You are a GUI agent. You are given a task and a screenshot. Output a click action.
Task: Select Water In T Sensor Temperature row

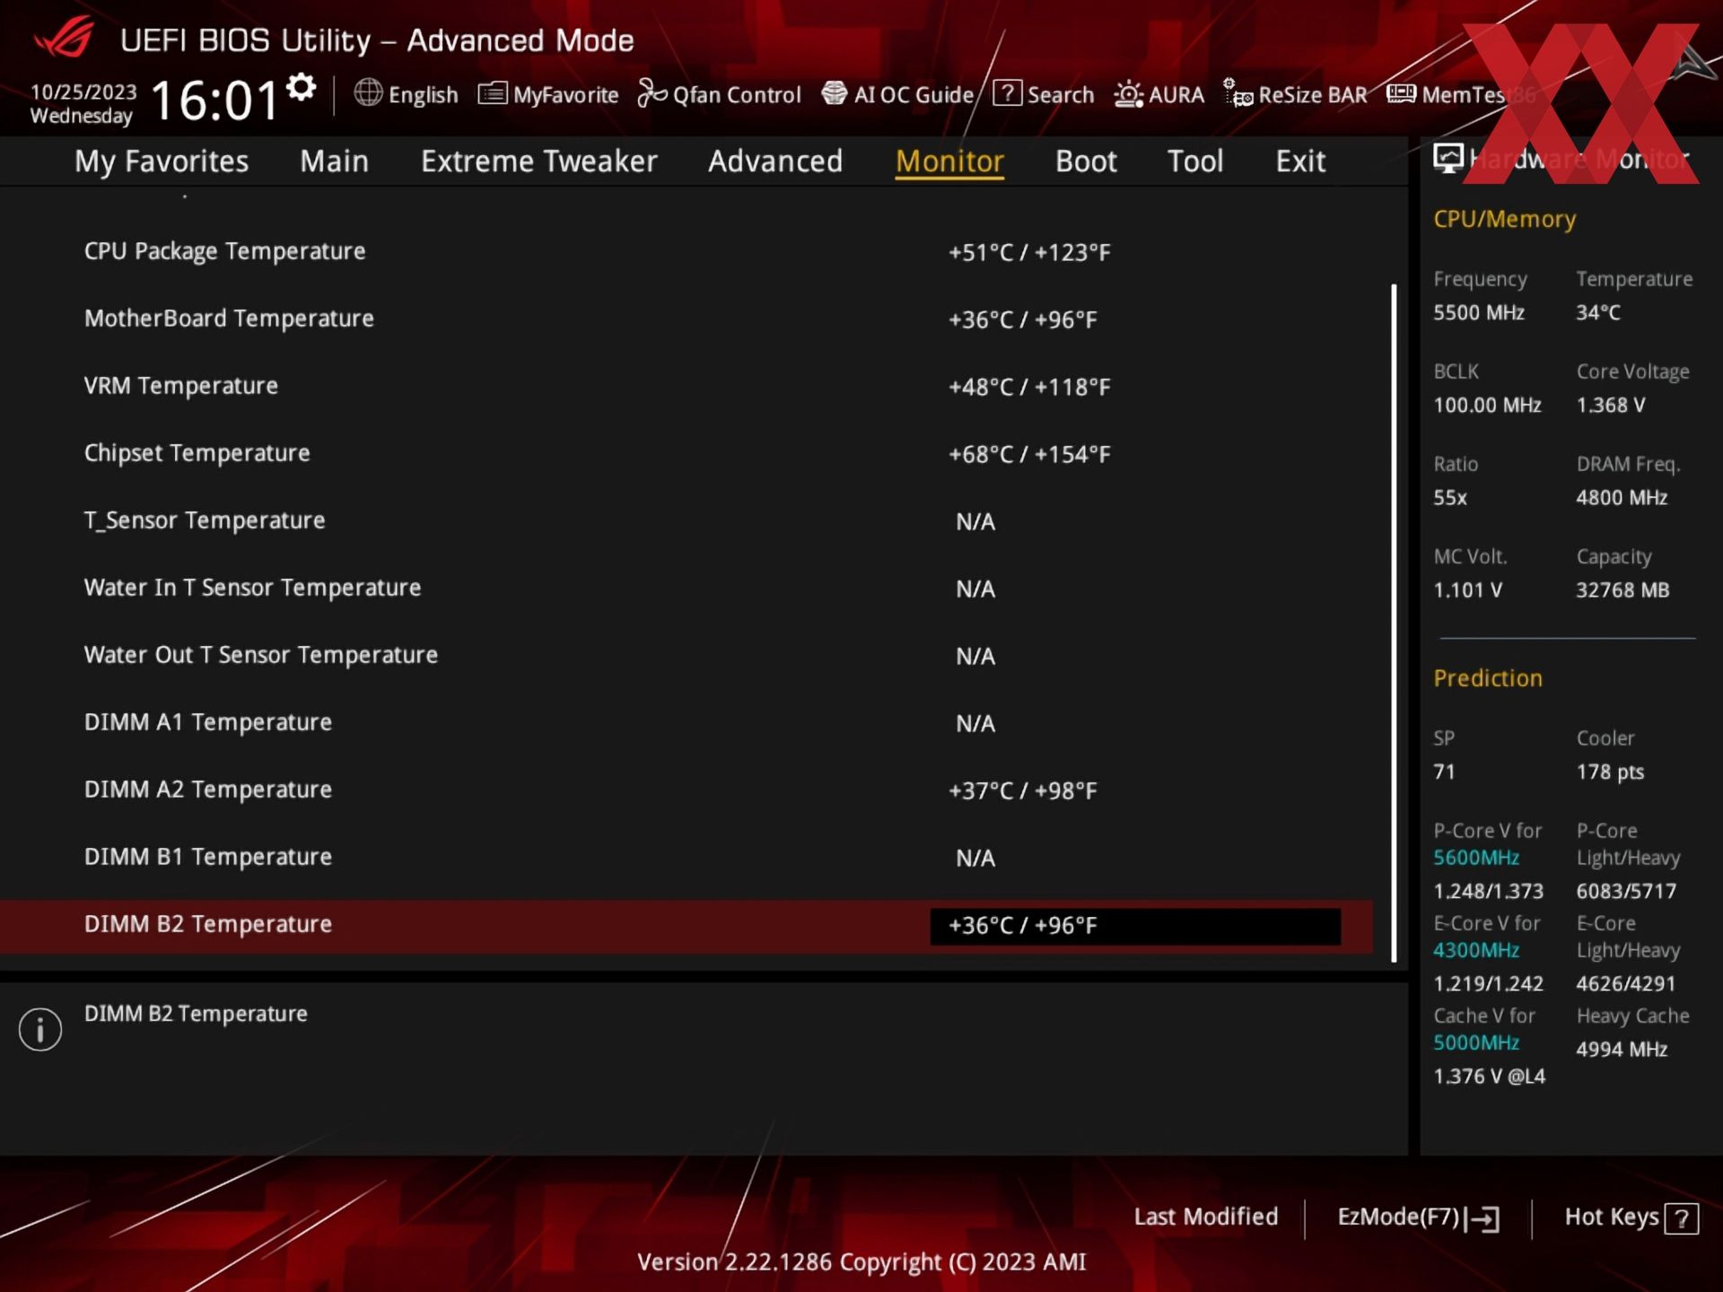(687, 589)
